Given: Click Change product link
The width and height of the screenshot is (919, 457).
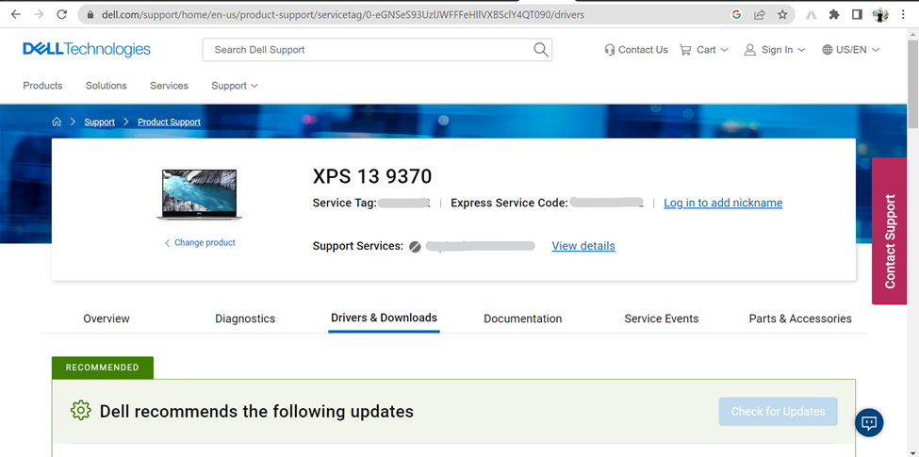Looking at the screenshot, I should pos(200,242).
